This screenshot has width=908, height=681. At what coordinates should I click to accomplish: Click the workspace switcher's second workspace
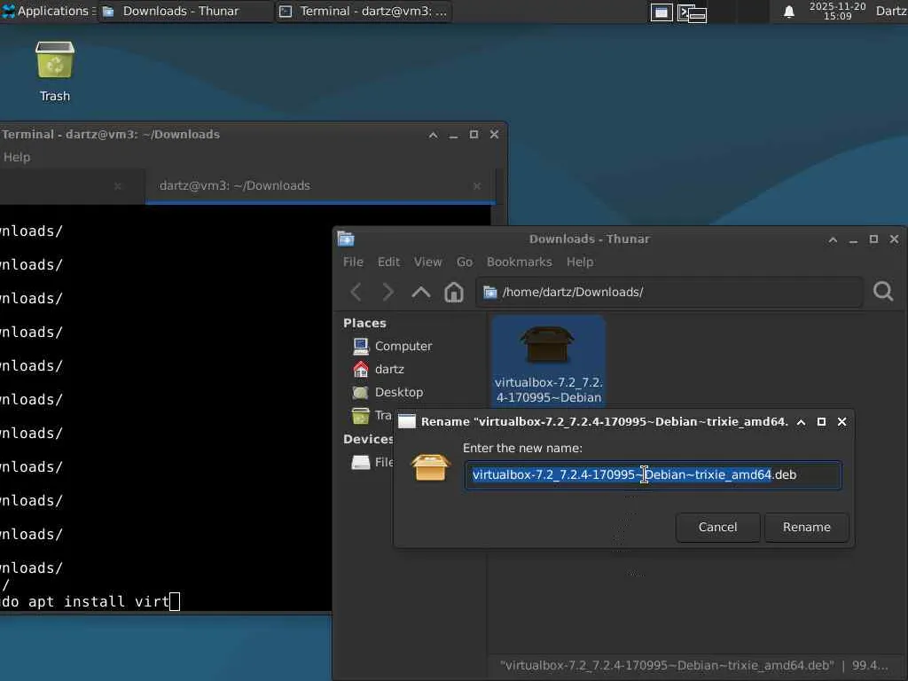(x=692, y=12)
